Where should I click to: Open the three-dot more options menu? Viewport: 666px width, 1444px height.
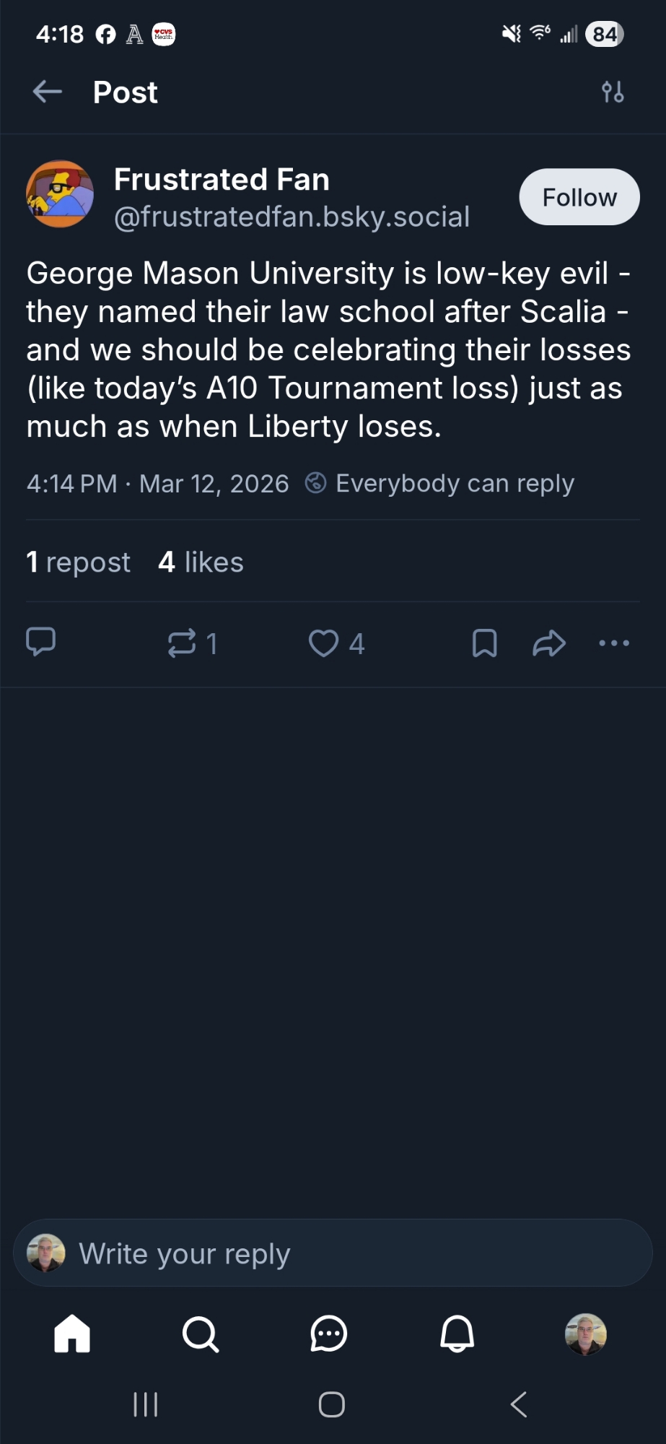click(x=614, y=643)
